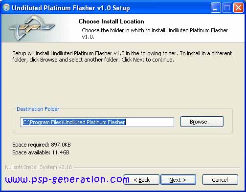
Task: Click the 'Nullsoft Install System v2.16' text
Action: [x=39, y=167]
